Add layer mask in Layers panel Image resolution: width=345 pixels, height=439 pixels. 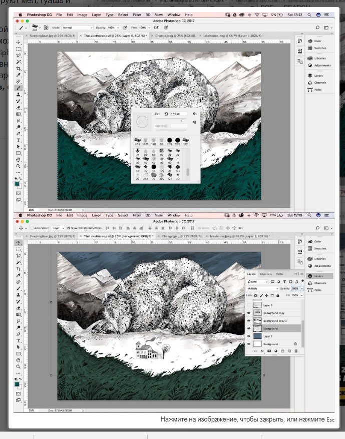[269, 351]
